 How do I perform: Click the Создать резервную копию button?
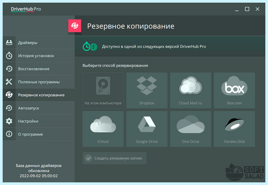tap(114, 158)
